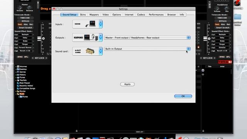Click the OK button

coord(183,96)
